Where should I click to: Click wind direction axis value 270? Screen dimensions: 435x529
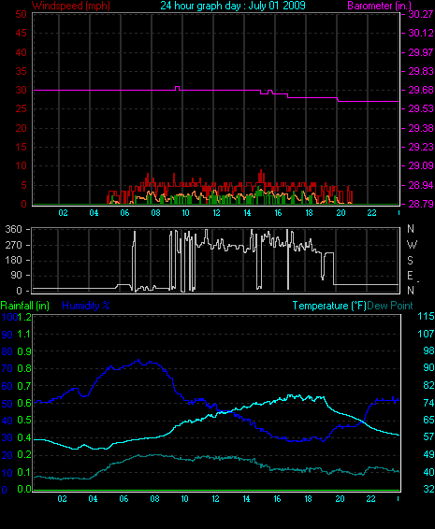point(13,245)
